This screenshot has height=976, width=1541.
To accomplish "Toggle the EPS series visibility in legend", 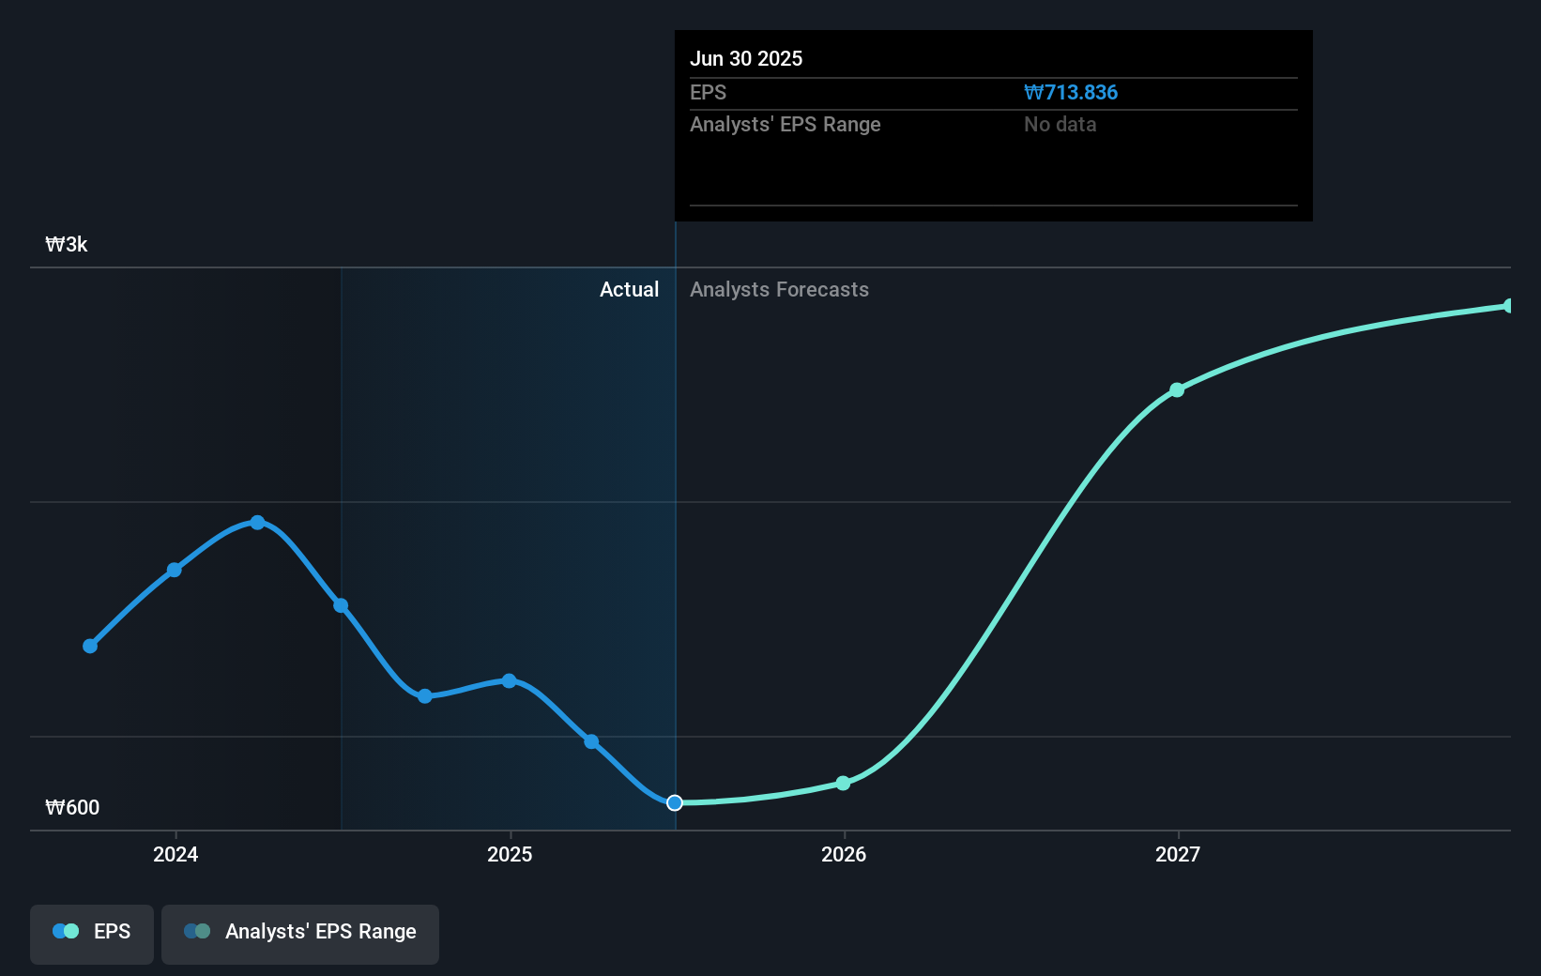I will click(x=91, y=934).
